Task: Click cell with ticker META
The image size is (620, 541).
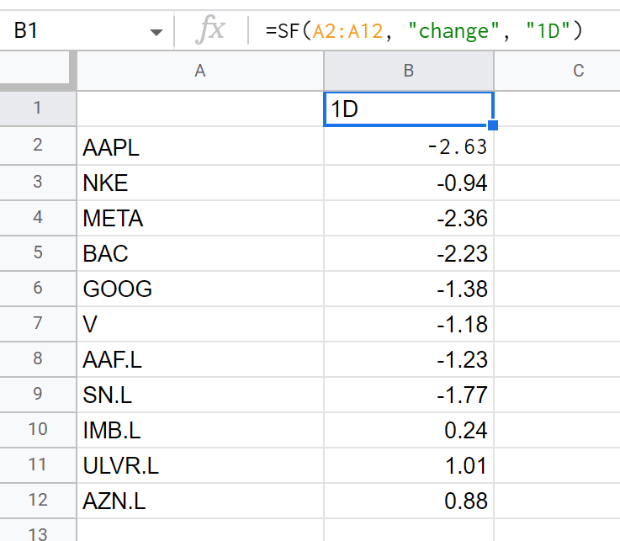Action: tap(200, 218)
